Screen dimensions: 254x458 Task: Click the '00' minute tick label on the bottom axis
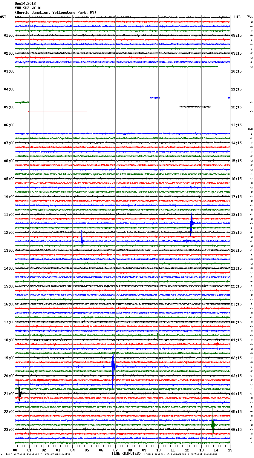point(15,450)
